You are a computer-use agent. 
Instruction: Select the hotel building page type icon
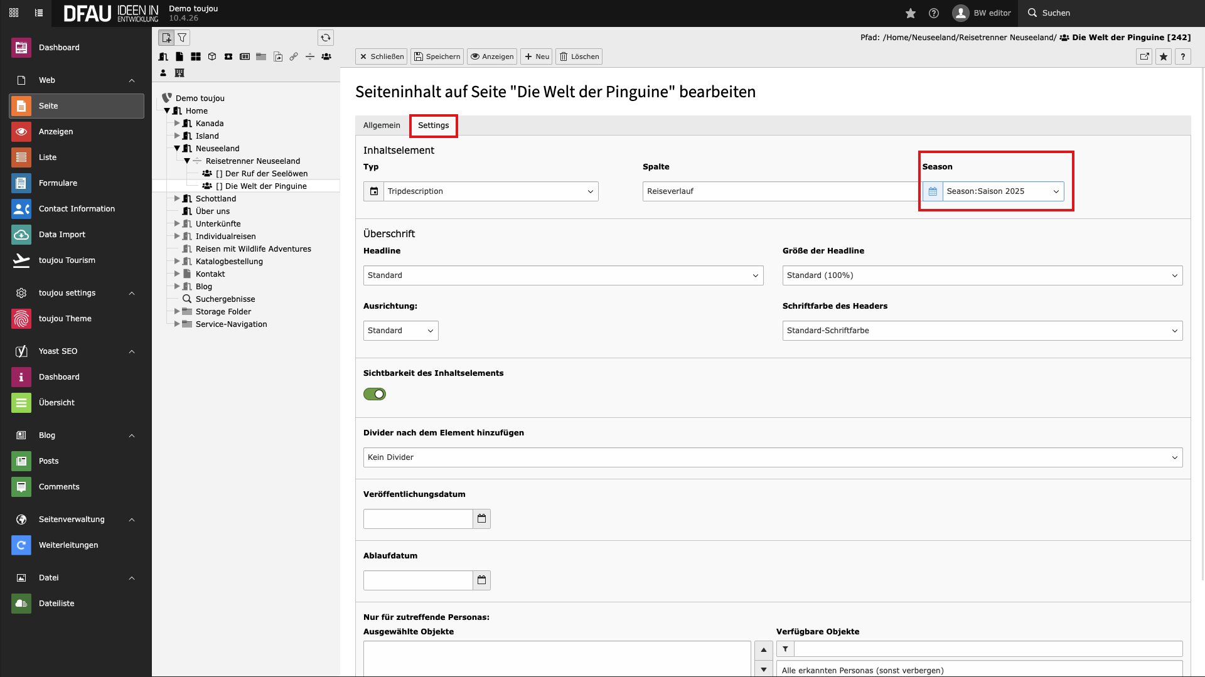point(179,73)
